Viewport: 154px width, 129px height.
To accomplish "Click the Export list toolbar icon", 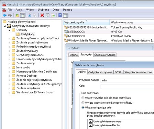I will tap(53, 15).
